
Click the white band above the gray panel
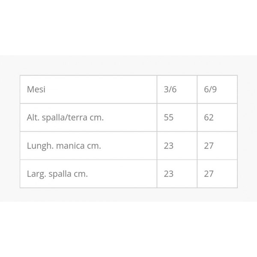[128, 26]
